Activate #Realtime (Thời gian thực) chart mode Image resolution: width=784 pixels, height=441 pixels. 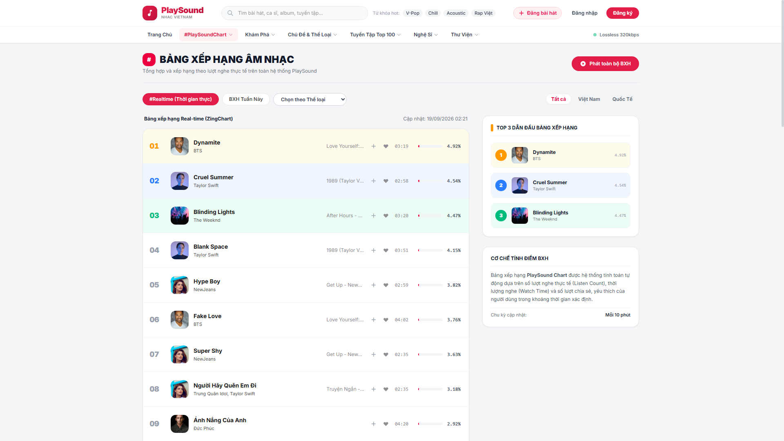pyautogui.click(x=180, y=99)
